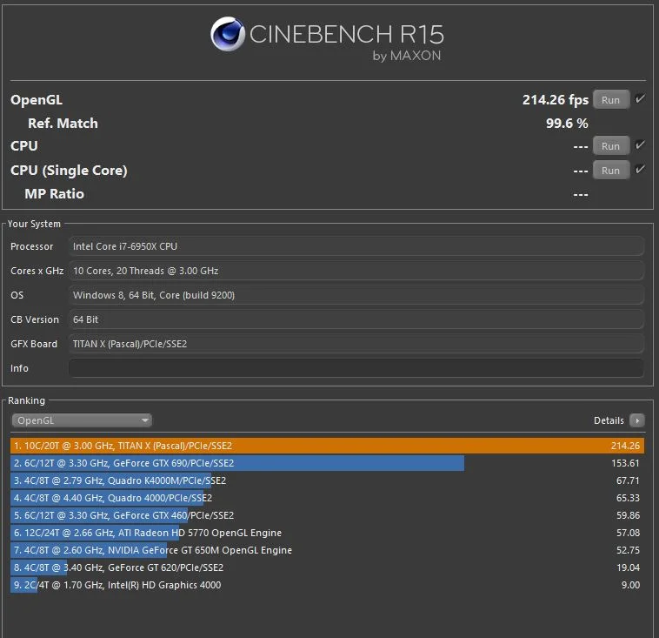Click the 9.00 ranking score value
The height and width of the screenshot is (638, 659).
(x=630, y=585)
